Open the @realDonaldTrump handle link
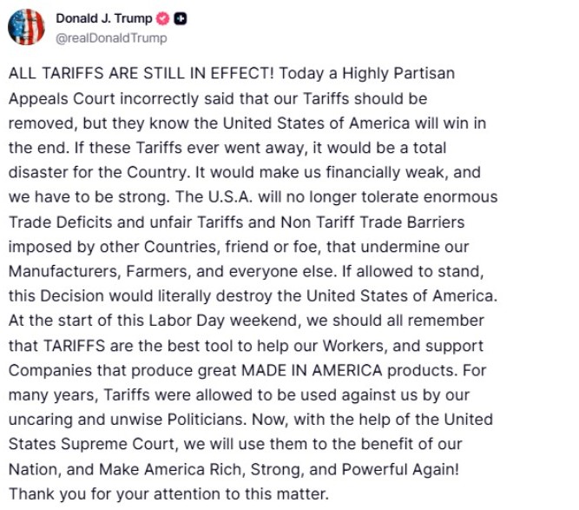The image size is (579, 510). point(111,38)
